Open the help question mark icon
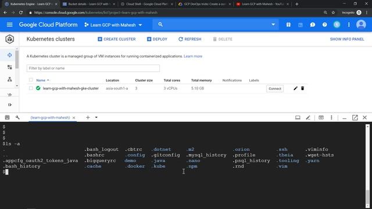Image resolution: width=372 pixels, height=209 pixels. pos(324,24)
